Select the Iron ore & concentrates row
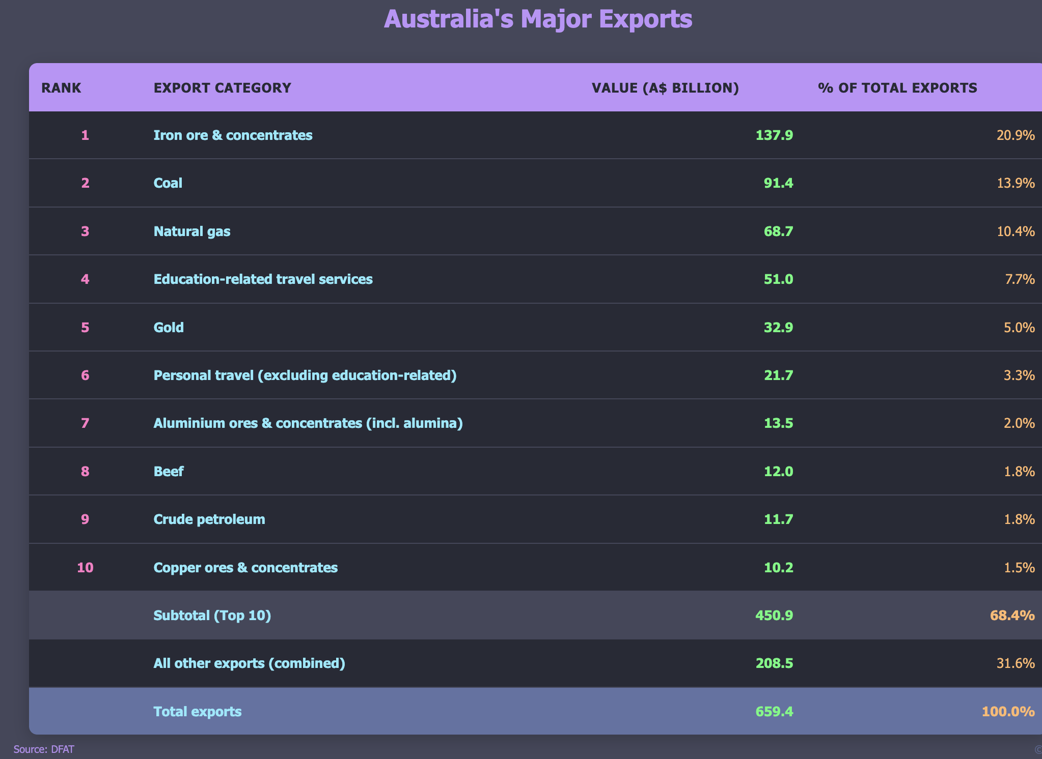 point(233,135)
